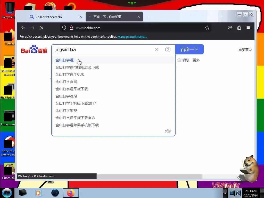This screenshot has height=198, width=264.
Task: Focus the jingsandazi search input
Action: (x=104, y=49)
